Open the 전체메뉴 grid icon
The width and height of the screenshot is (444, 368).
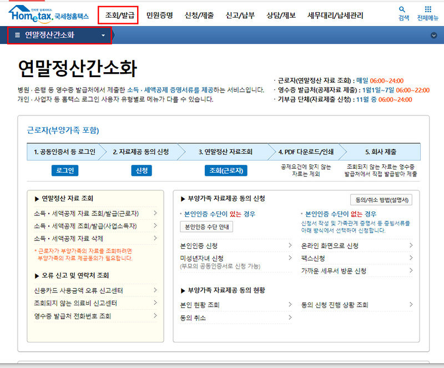tap(427, 11)
